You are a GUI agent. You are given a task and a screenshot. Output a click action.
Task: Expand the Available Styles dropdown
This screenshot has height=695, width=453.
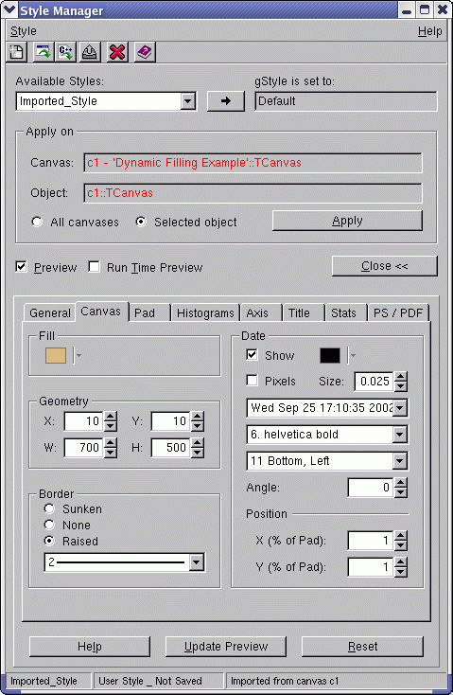tap(188, 101)
